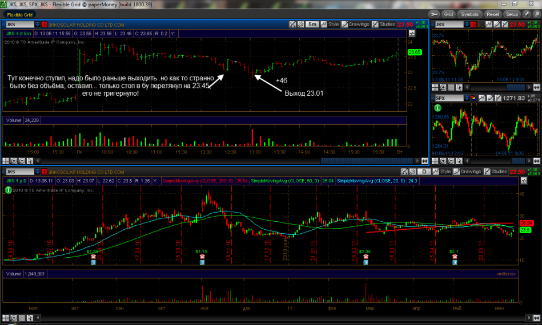Select pointer tool under daily chart
Viewport: 542px width, 325px height.
point(30,318)
